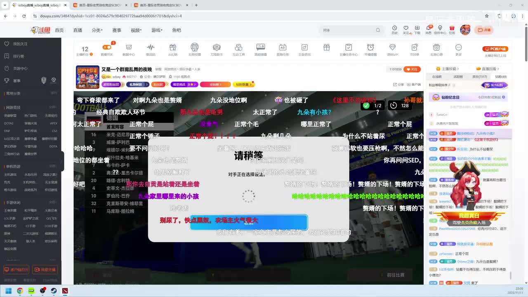528x297 pixels.
Task: Go to 直播 in top navigation
Action: [78, 30]
